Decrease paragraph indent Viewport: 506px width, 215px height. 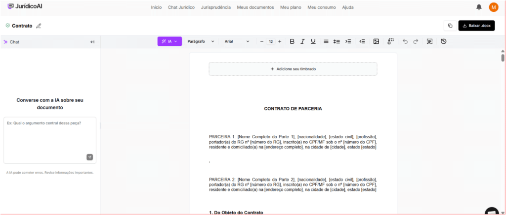pos(362,41)
